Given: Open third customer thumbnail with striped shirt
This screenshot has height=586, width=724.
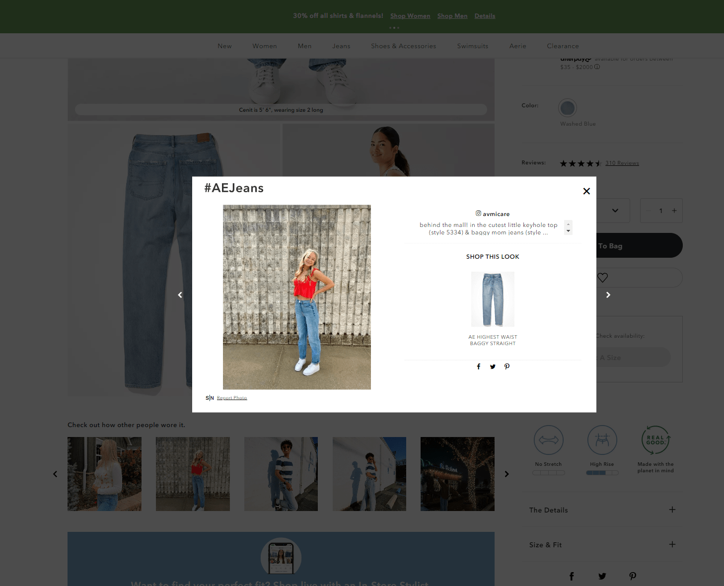Looking at the screenshot, I should pyautogui.click(x=281, y=474).
